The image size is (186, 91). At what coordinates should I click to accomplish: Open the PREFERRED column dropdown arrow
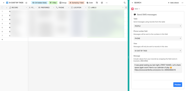click(54, 8)
